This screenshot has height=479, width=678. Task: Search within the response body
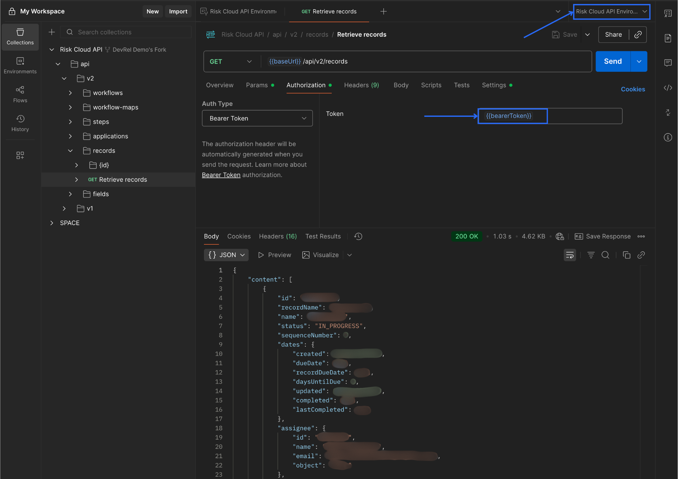tap(605, 255)
